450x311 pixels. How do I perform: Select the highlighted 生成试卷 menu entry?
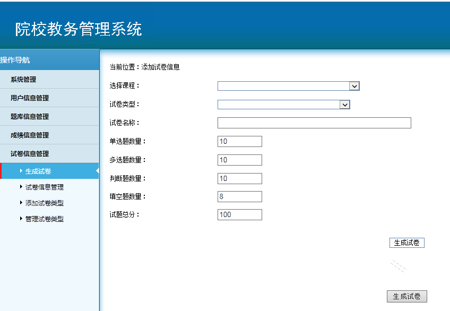(37, 171)
